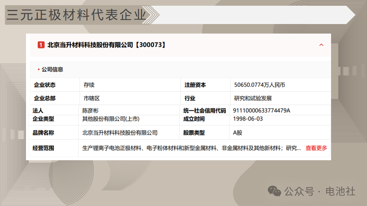Screen dimensions: 367x206
Task: Select the company title 北京当升材料科技股份有限公司【300073】
Action: pyautogui.click(x=107, y=45)
